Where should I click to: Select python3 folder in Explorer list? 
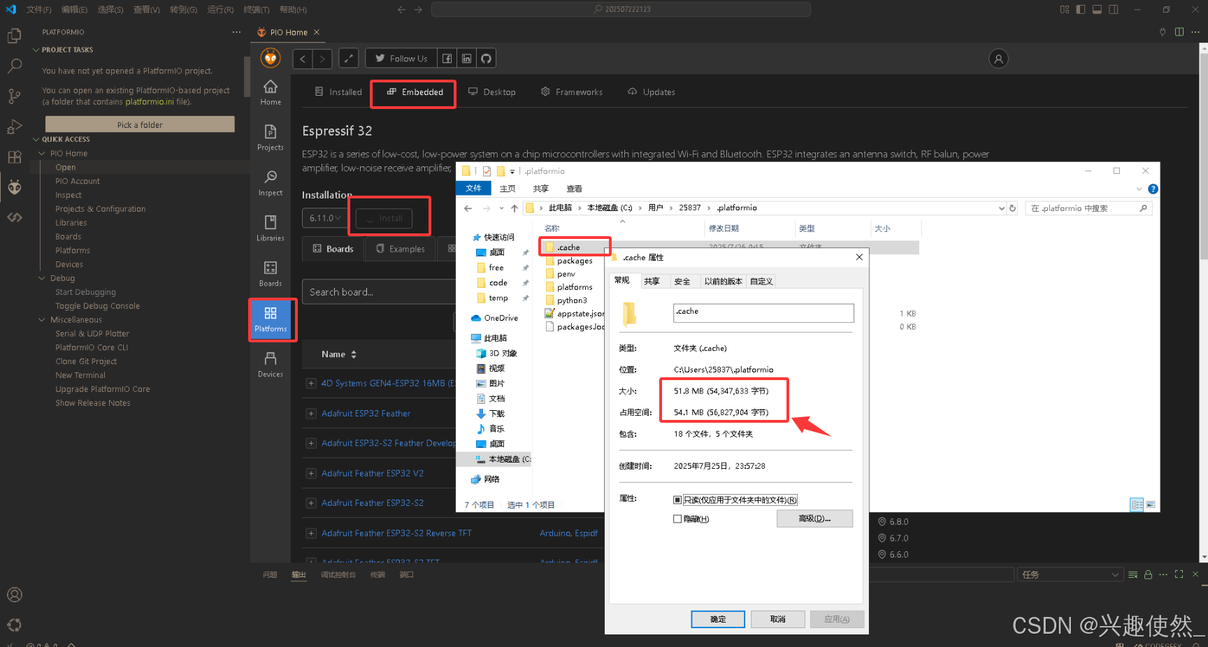[571, 300]
